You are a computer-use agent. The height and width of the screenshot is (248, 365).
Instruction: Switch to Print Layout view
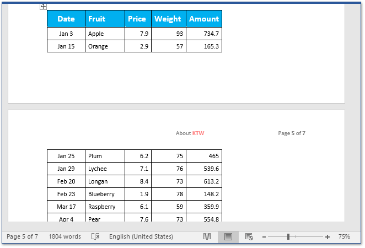(x=228, y=236)
